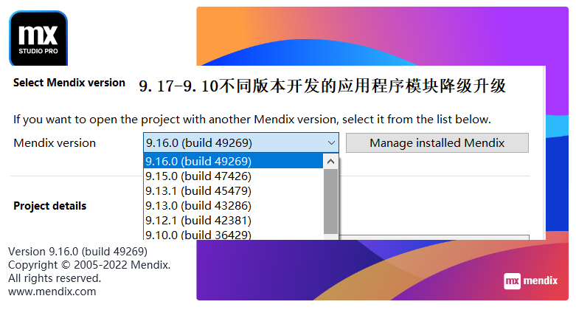Collapse the Mendix version dropdown arrow
The height and width of the screenshot is (310, 576).
[x=330, y=143]
